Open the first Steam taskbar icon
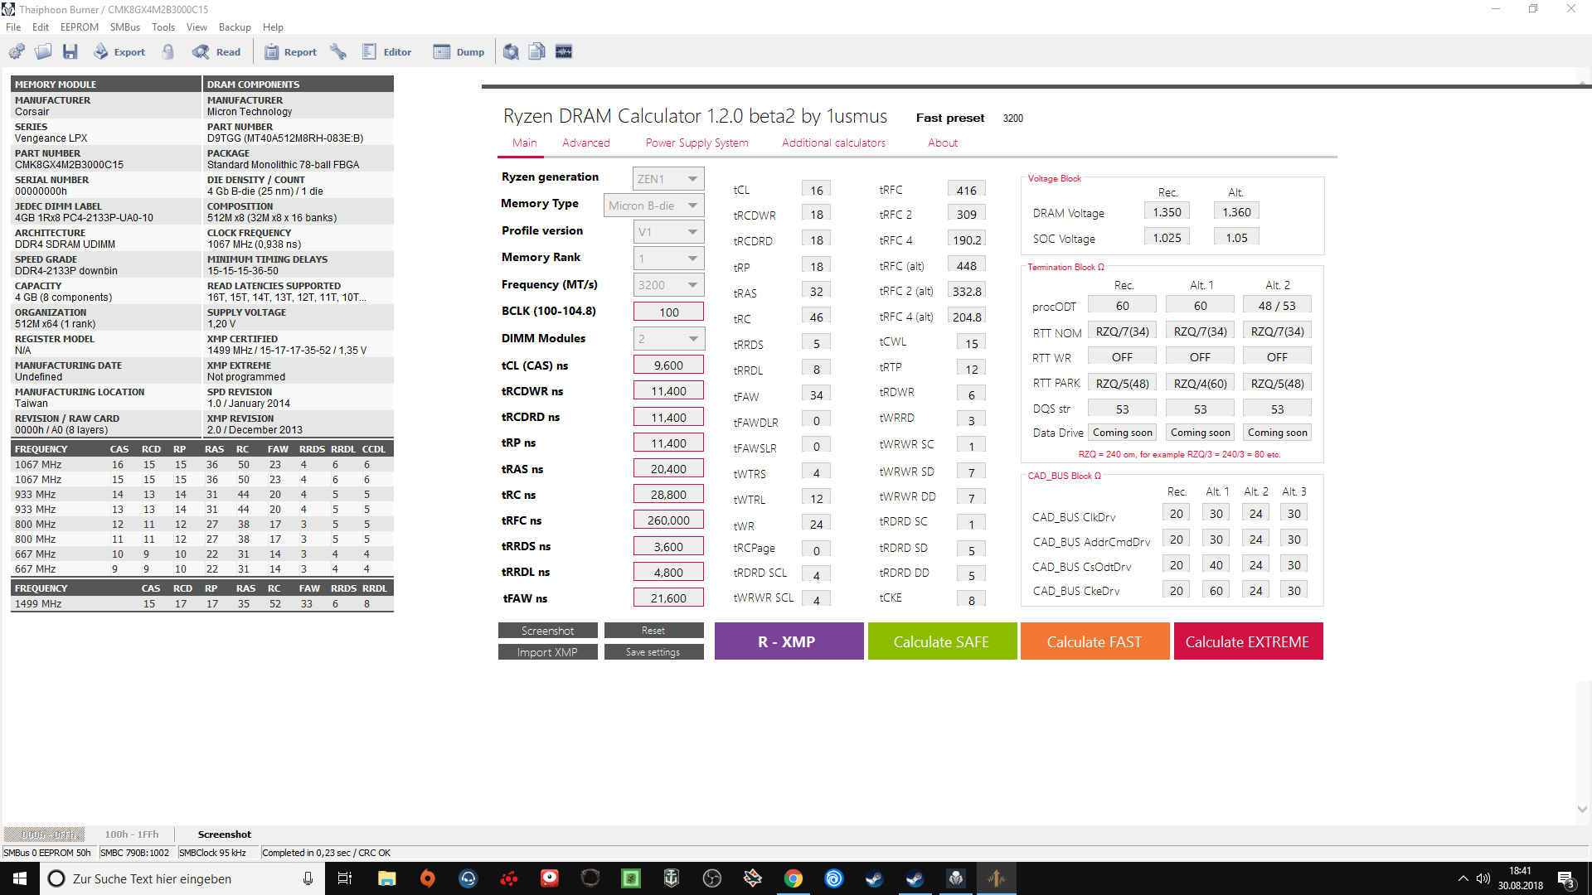 875,878
